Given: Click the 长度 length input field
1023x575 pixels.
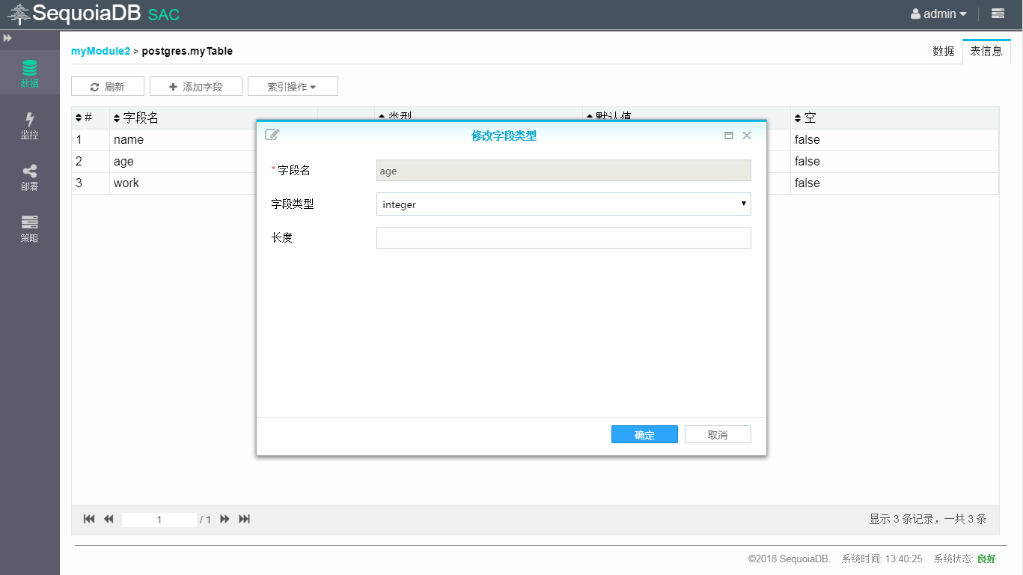Looking at the screenshot, I should click(563, 237).
